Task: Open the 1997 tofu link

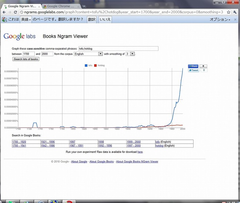Action: 72,142
